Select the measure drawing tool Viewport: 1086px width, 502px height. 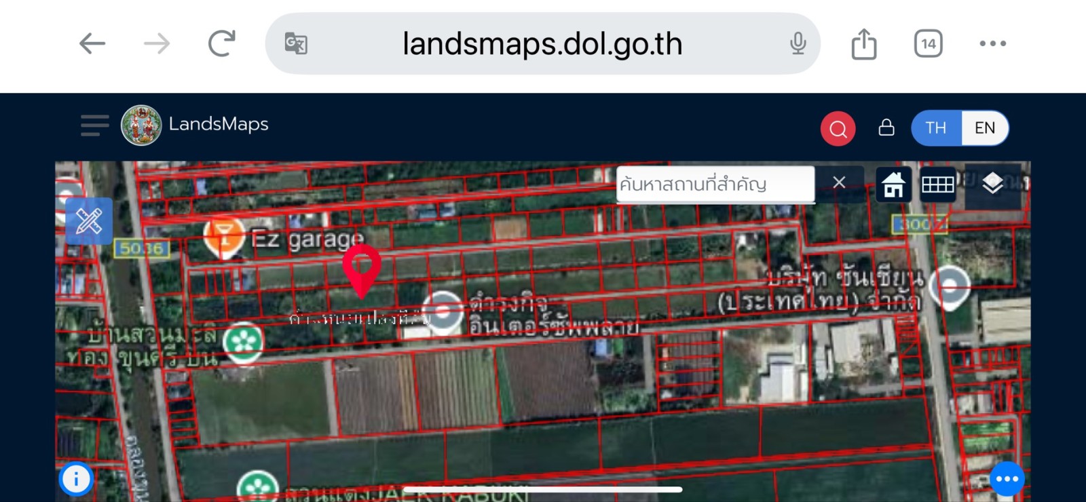(90, 221)
